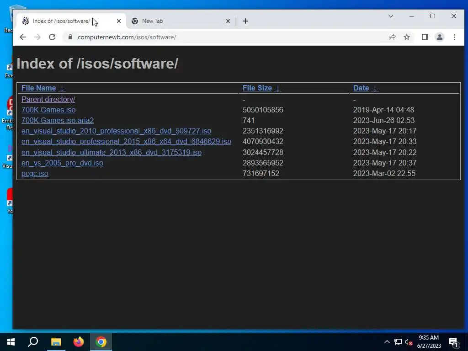
Task: Sort descending via Date arrow
Action: [x=375, y=88]
